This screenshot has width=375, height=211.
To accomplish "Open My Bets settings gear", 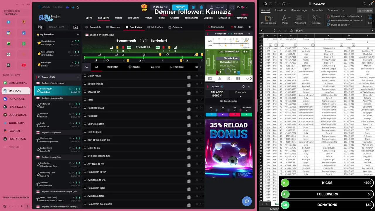I will (243, 86).
